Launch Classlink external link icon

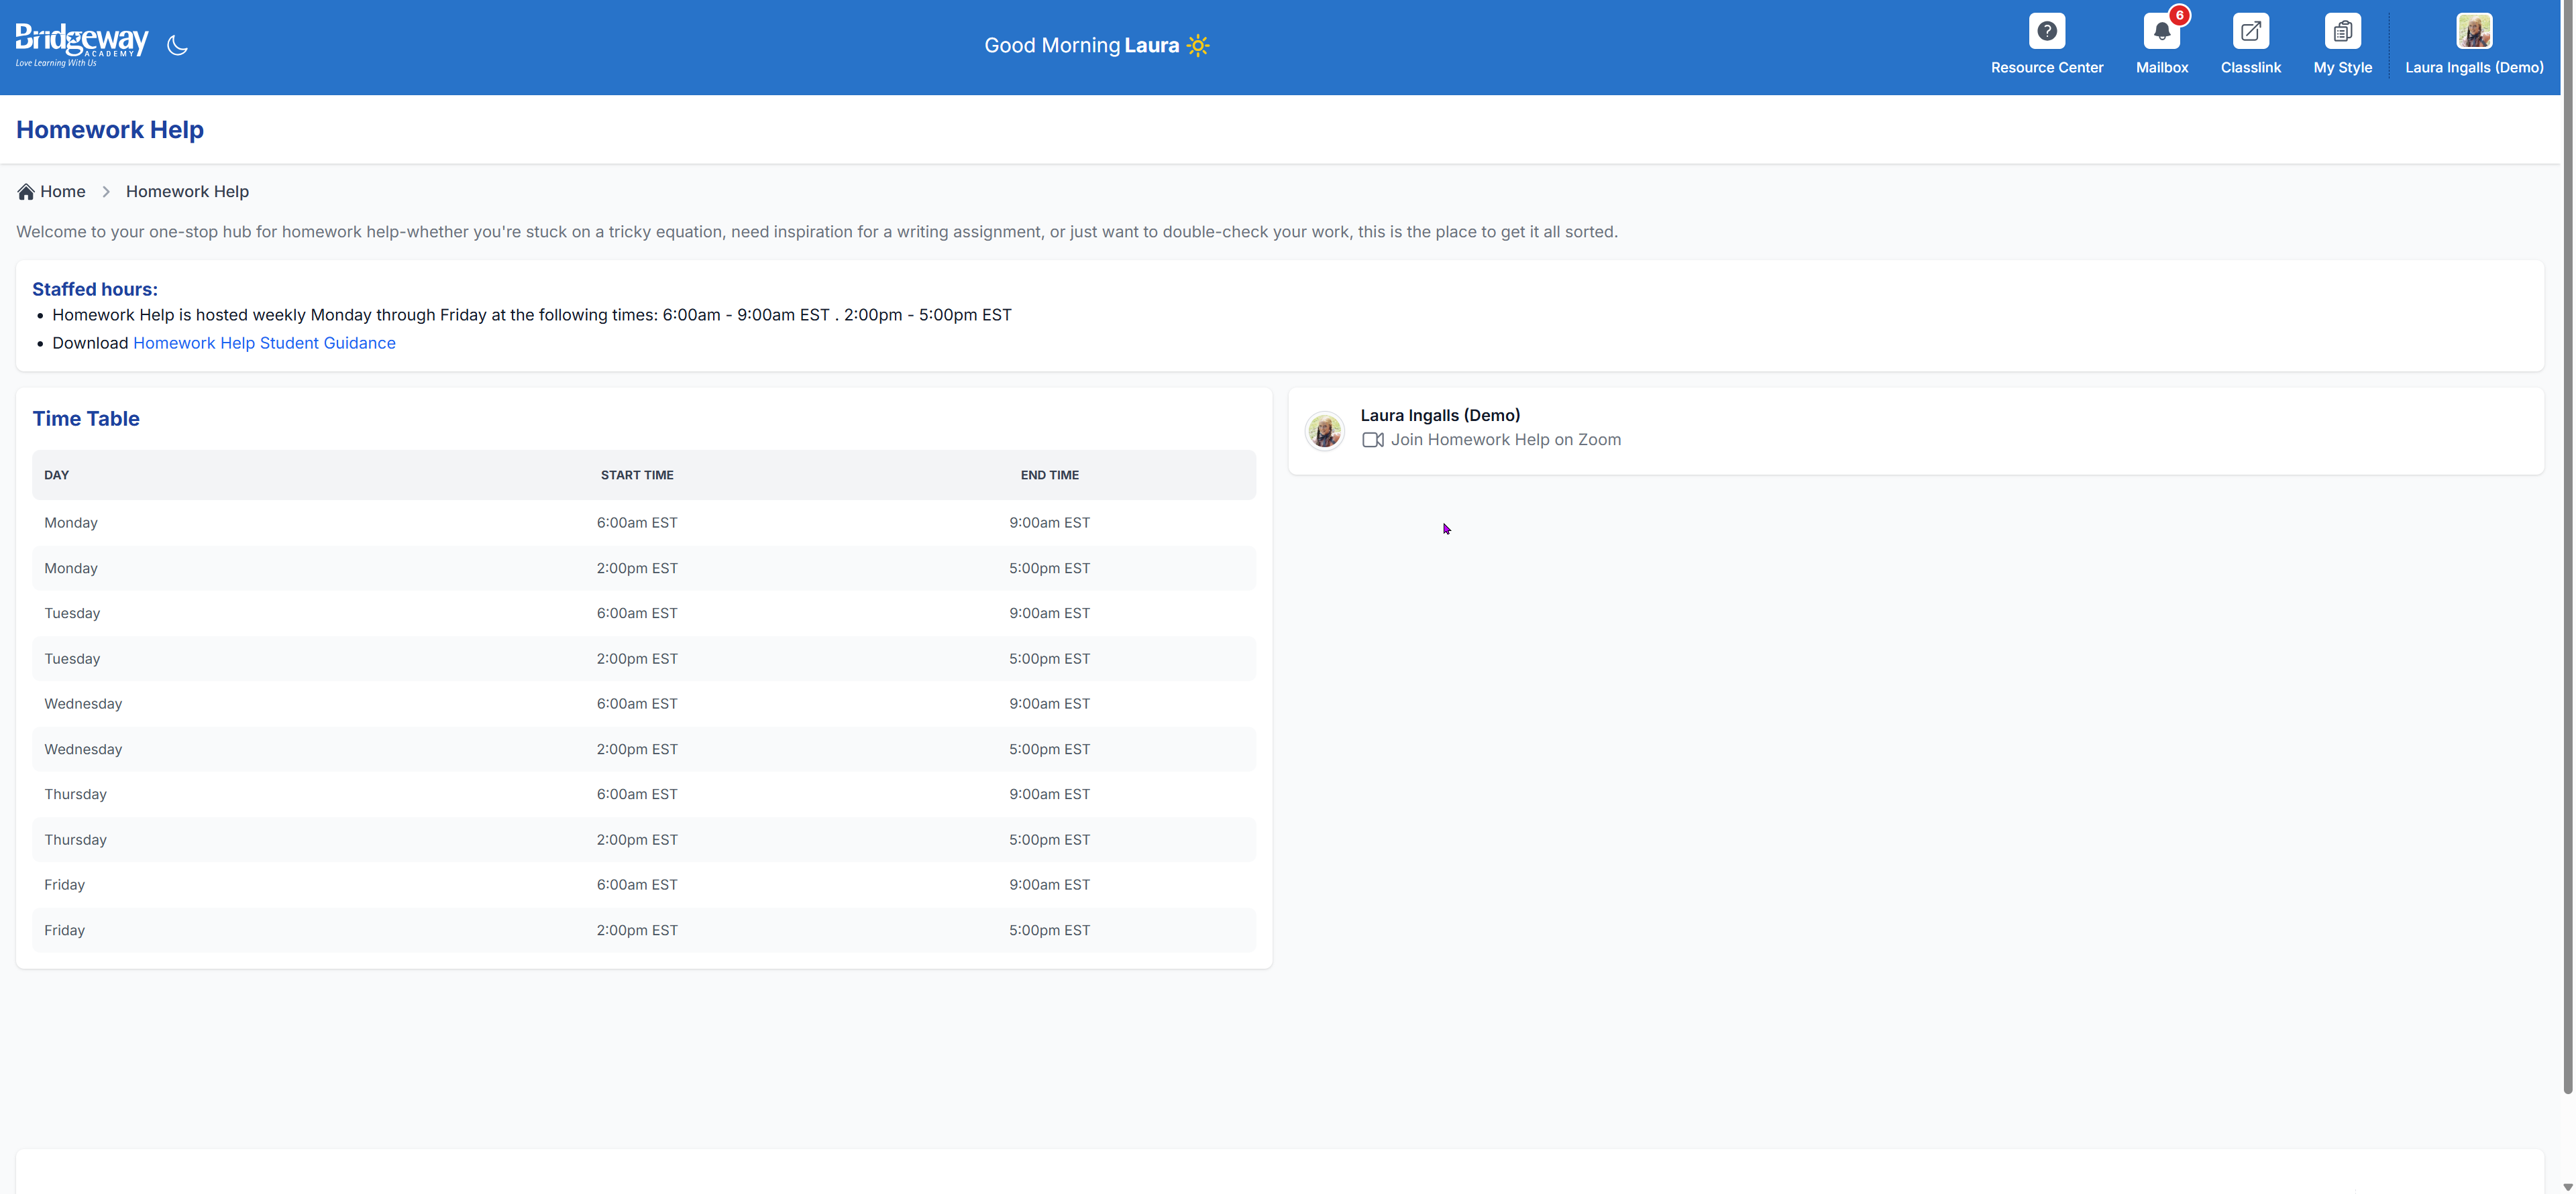tap(2250, 31)
